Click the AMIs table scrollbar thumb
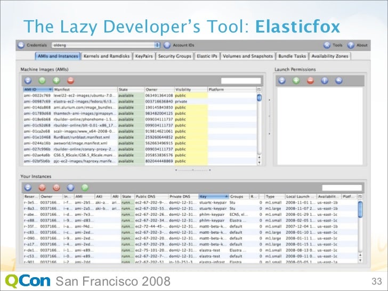 [x=259, y=98]
